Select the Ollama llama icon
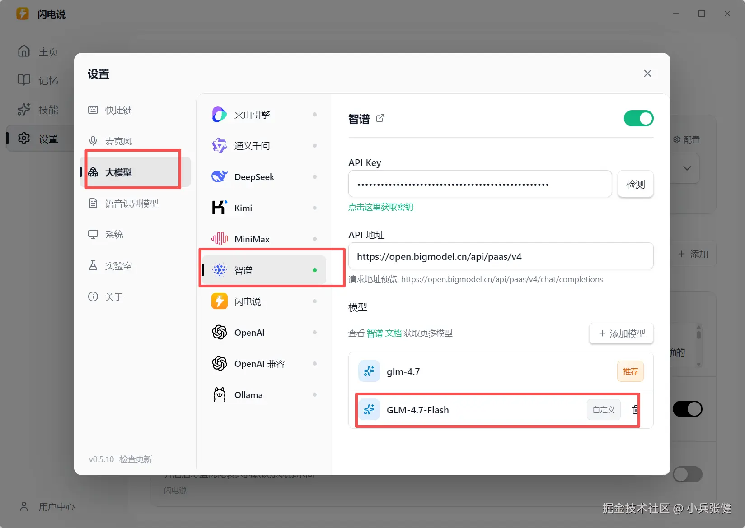Image resolution: width=745 pixels, height=528 pixels. point(220,395)
